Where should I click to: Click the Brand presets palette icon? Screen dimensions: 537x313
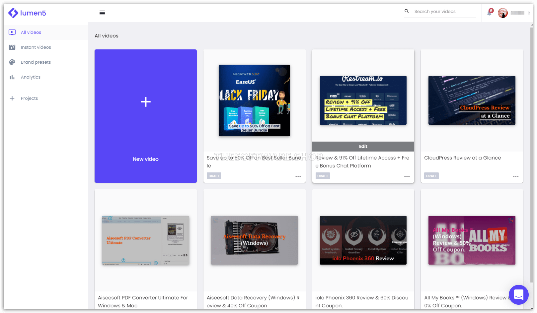click(12, 62)
